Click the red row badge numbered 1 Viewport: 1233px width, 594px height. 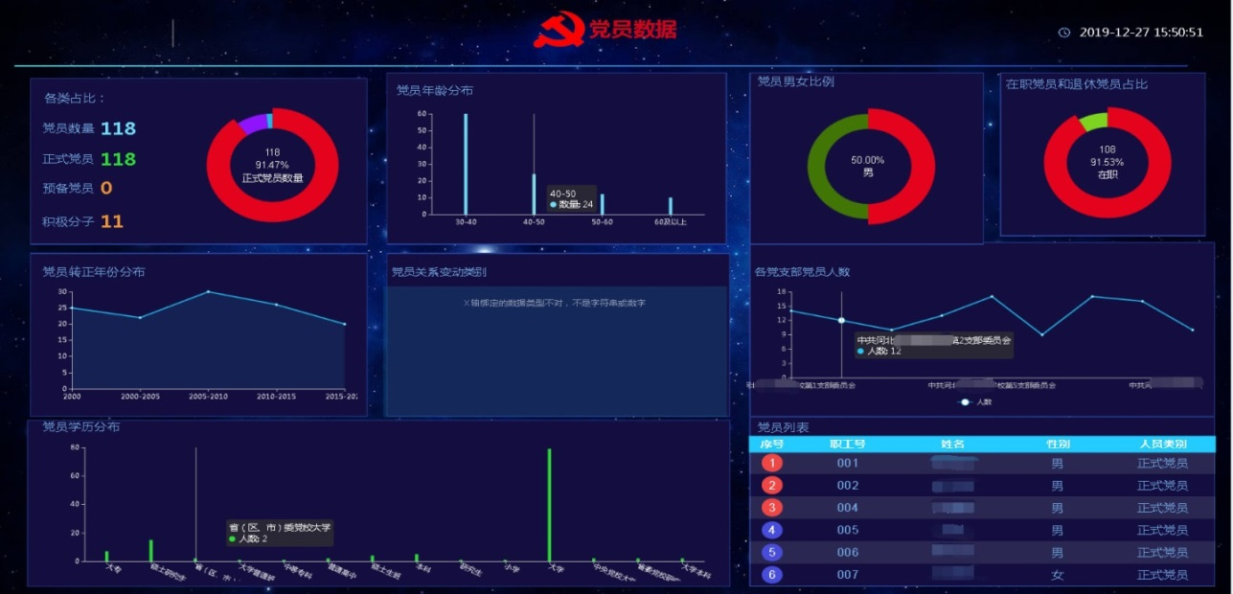[772, 463]
